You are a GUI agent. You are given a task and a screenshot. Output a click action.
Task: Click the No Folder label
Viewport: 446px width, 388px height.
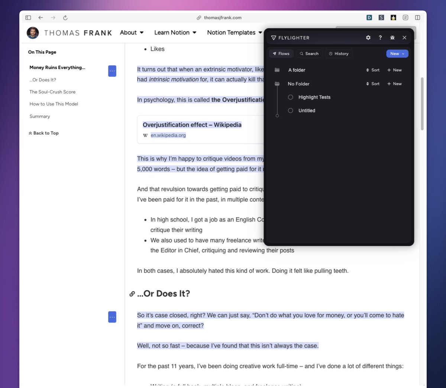point(298,84)
